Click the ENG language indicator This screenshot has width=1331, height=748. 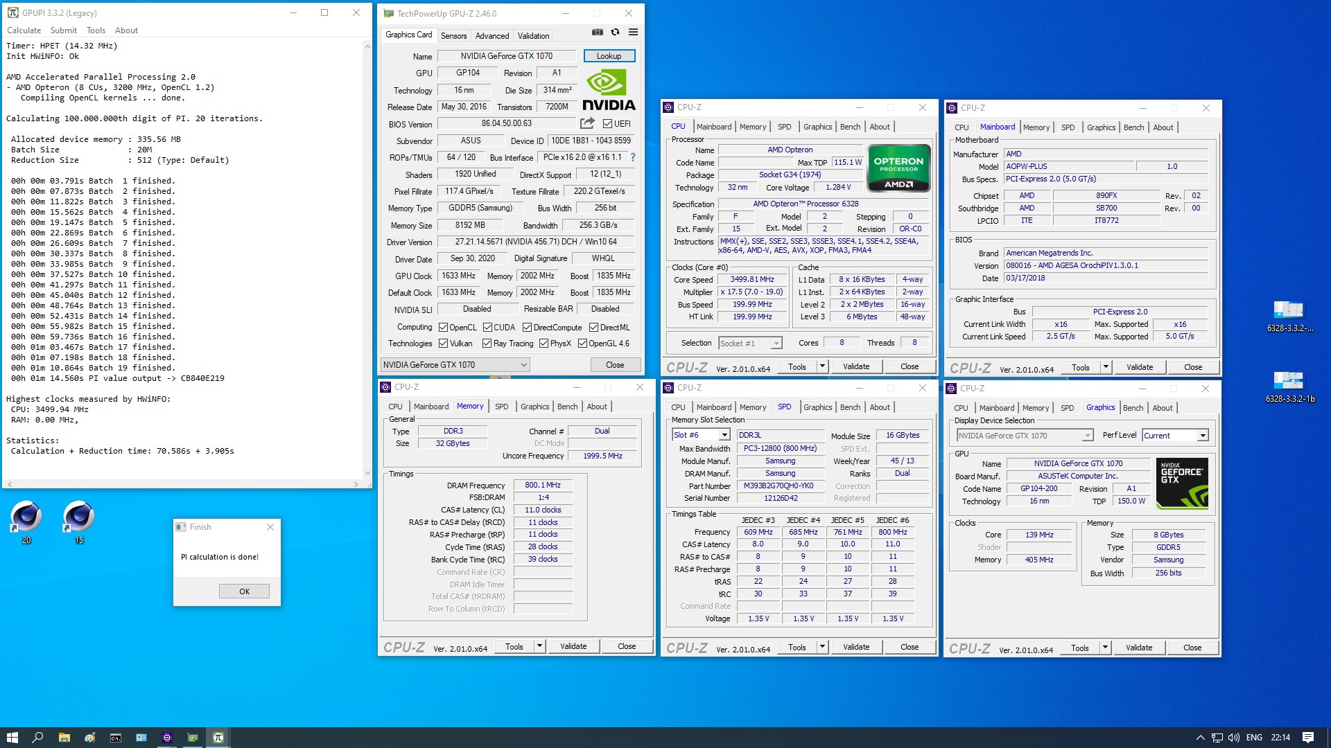click(x=1254, y=738)
